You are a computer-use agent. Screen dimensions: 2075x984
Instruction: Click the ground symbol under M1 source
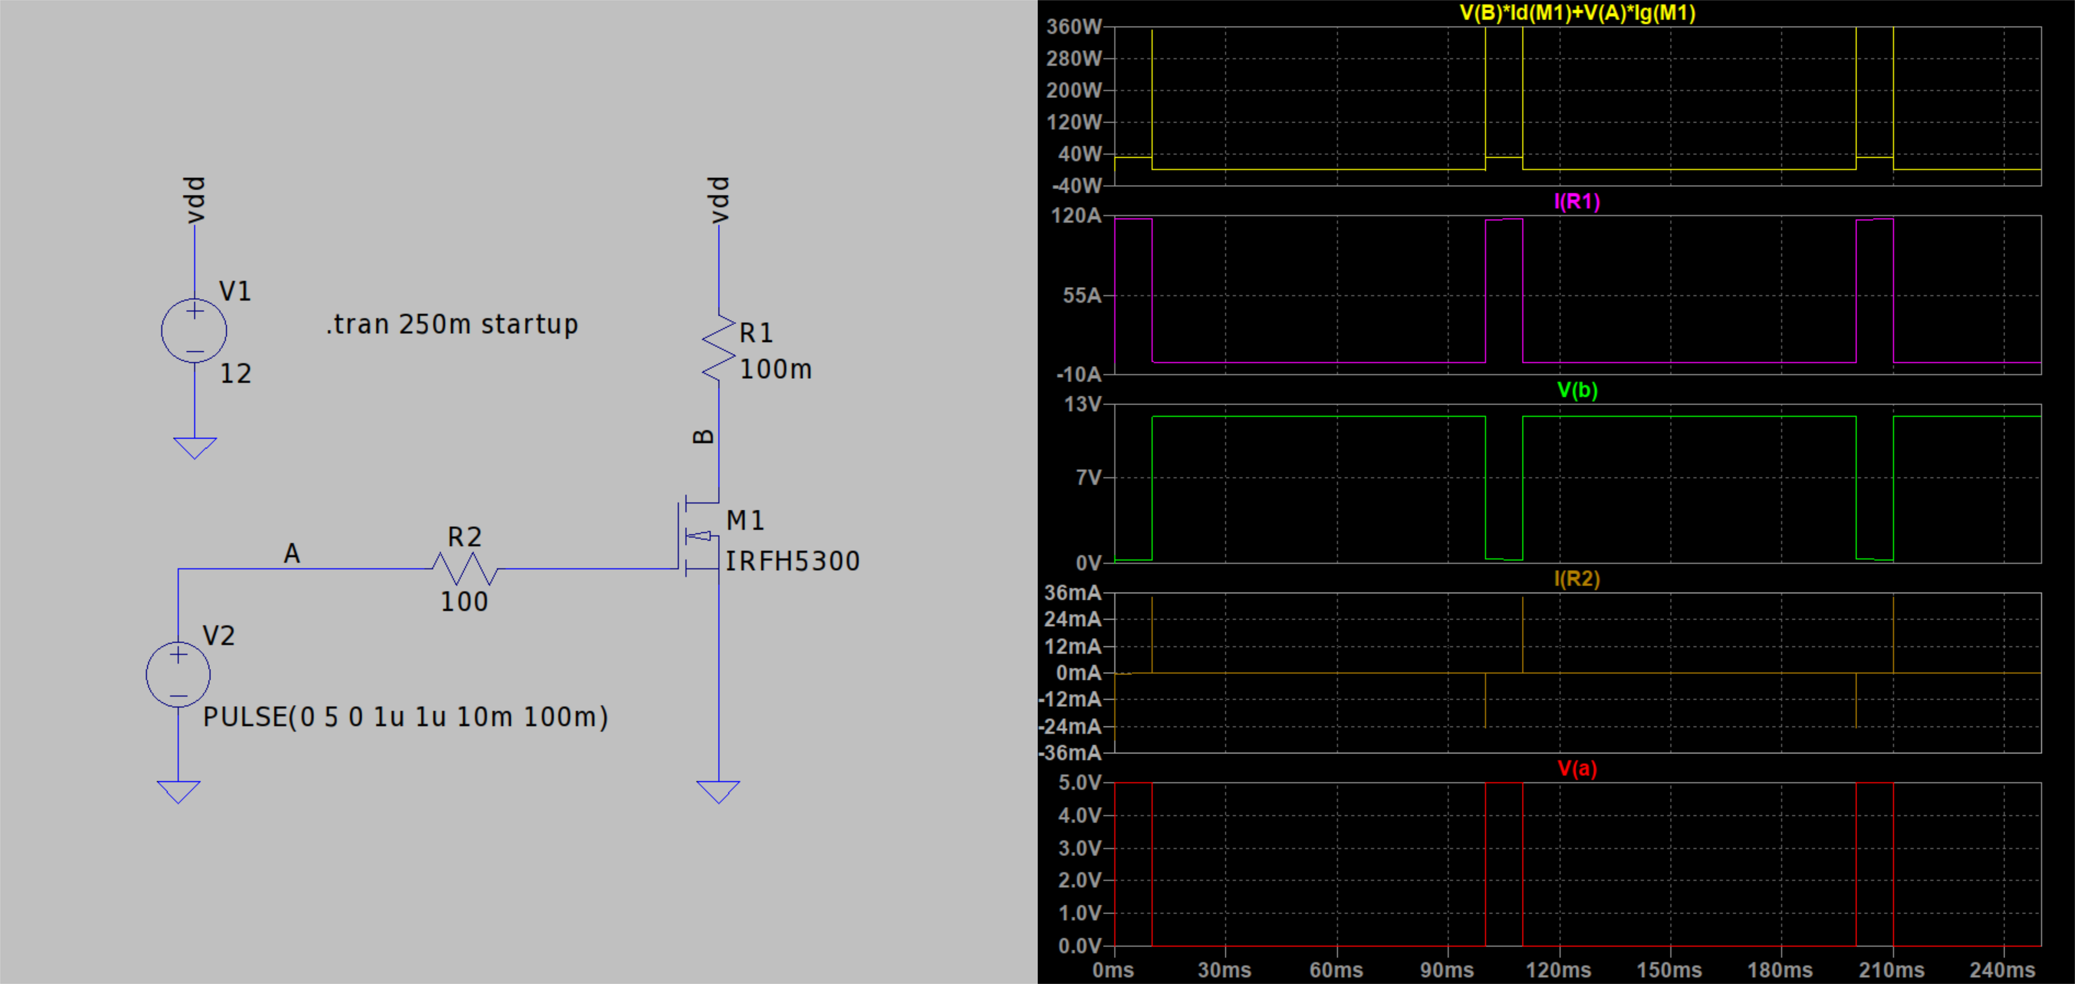(x=719, y=792)
